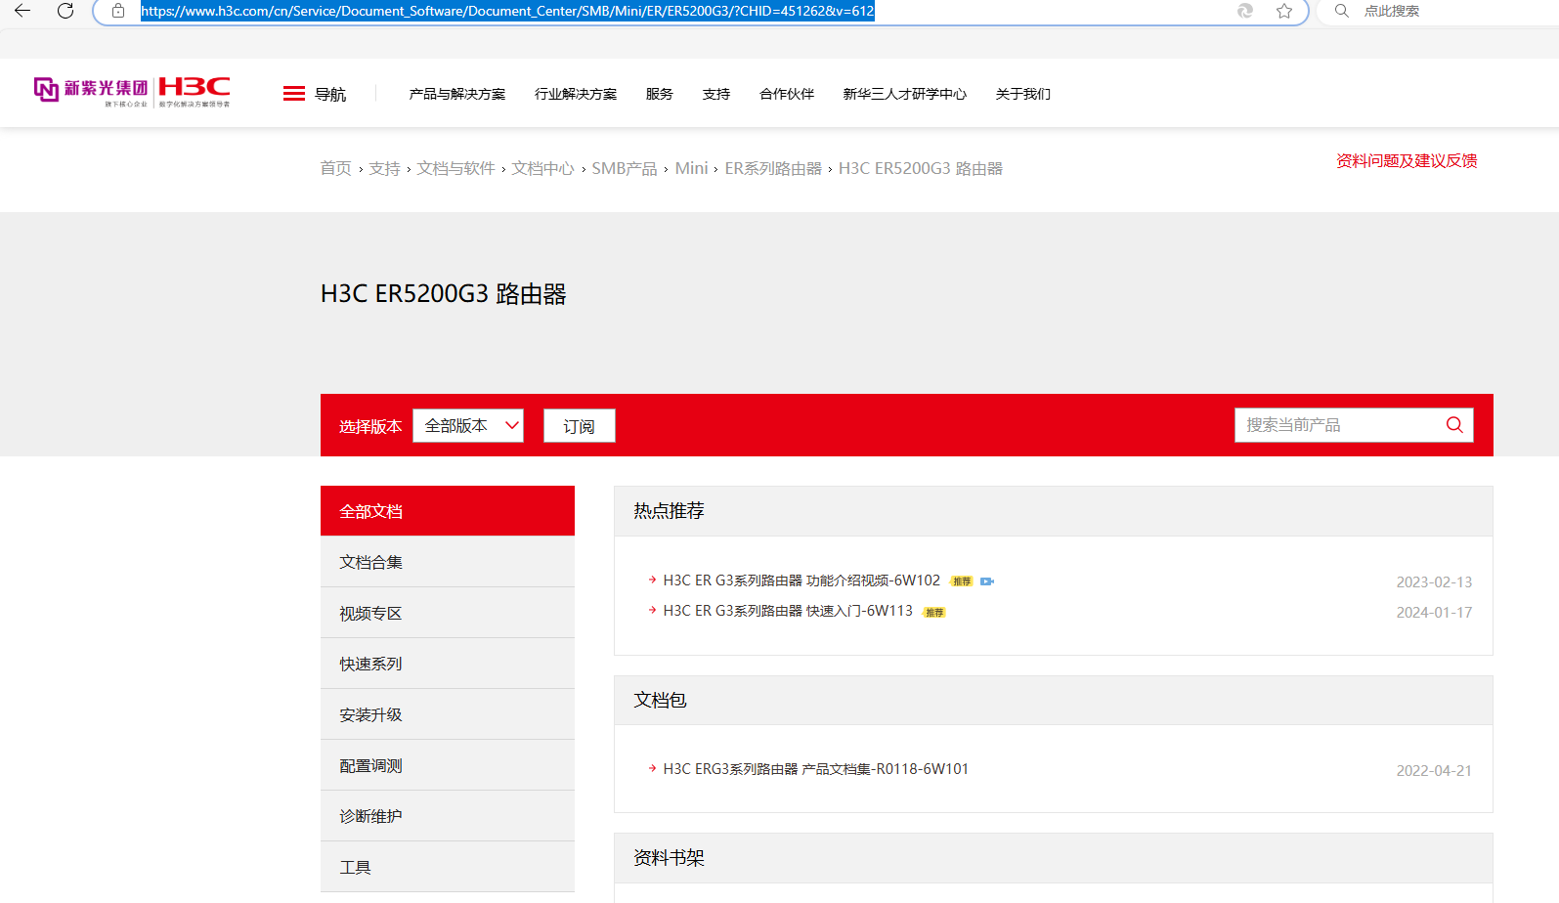The height and width of the screenshot is (903, 1559).
Task: Click the 选择版本 label
Action: pyautogui.click(x=370, y=427)
